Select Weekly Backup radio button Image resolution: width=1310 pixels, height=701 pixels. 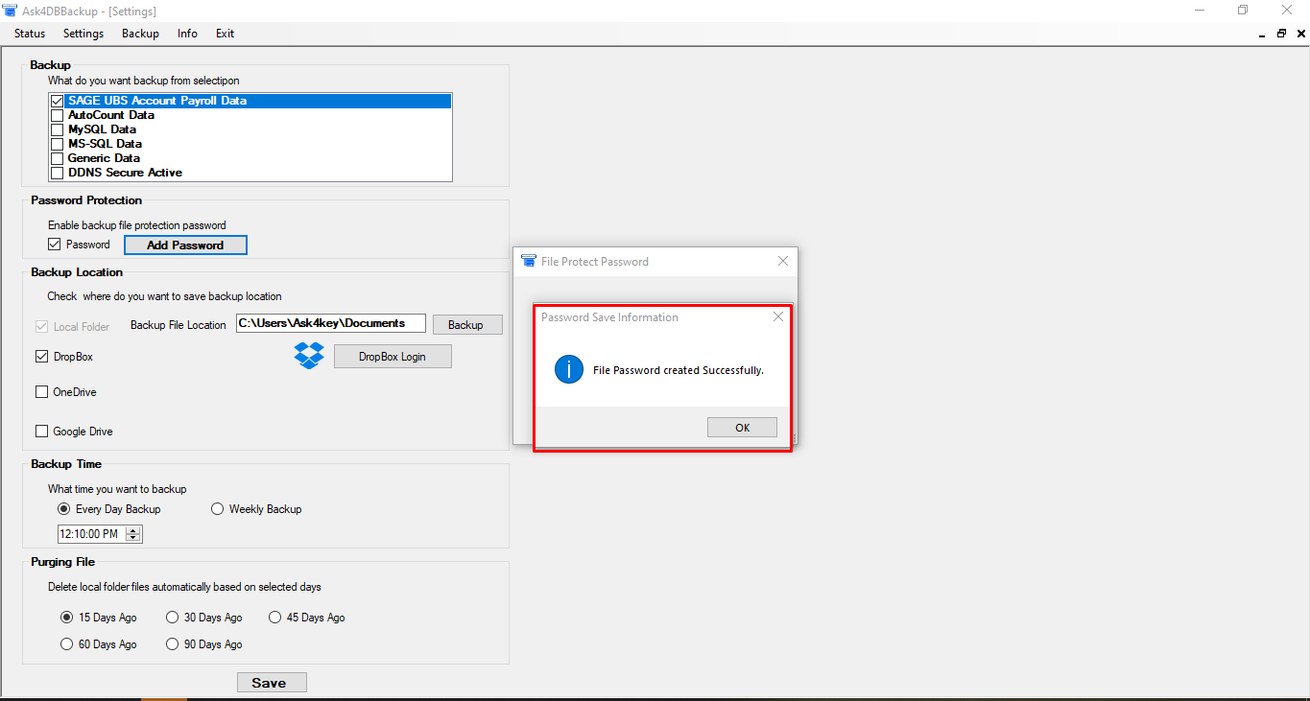[217, 509]
